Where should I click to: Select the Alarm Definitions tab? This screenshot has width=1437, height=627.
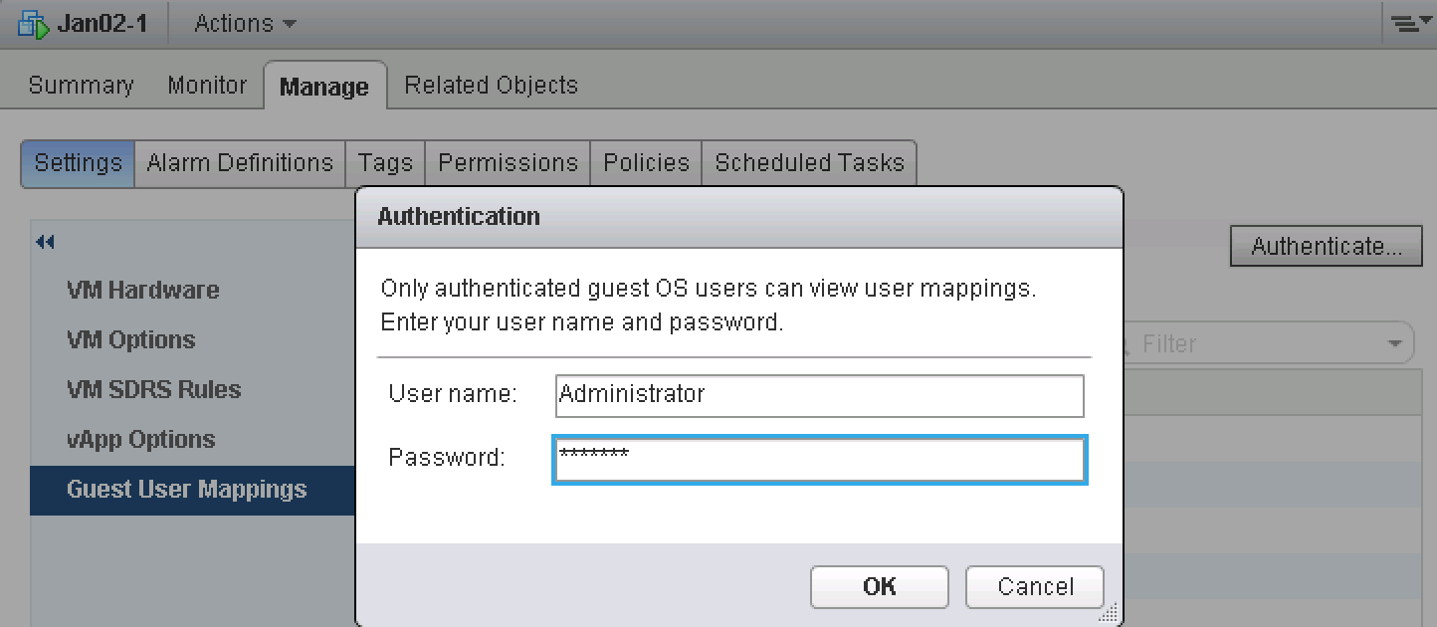pos(239,162)
